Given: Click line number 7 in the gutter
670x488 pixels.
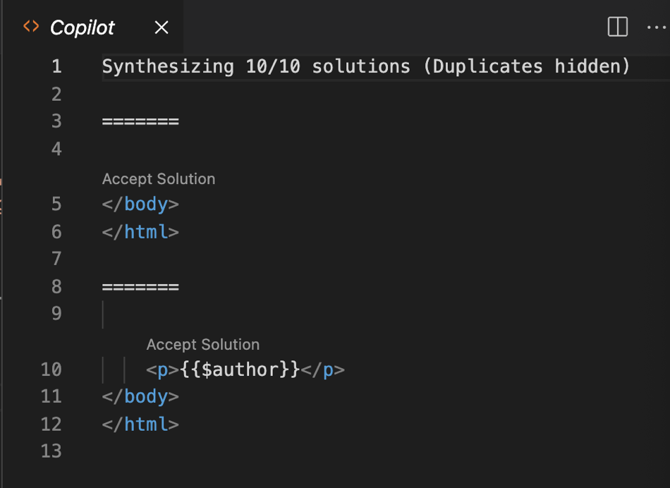Looking at the screenshot, I should (56, 260).
